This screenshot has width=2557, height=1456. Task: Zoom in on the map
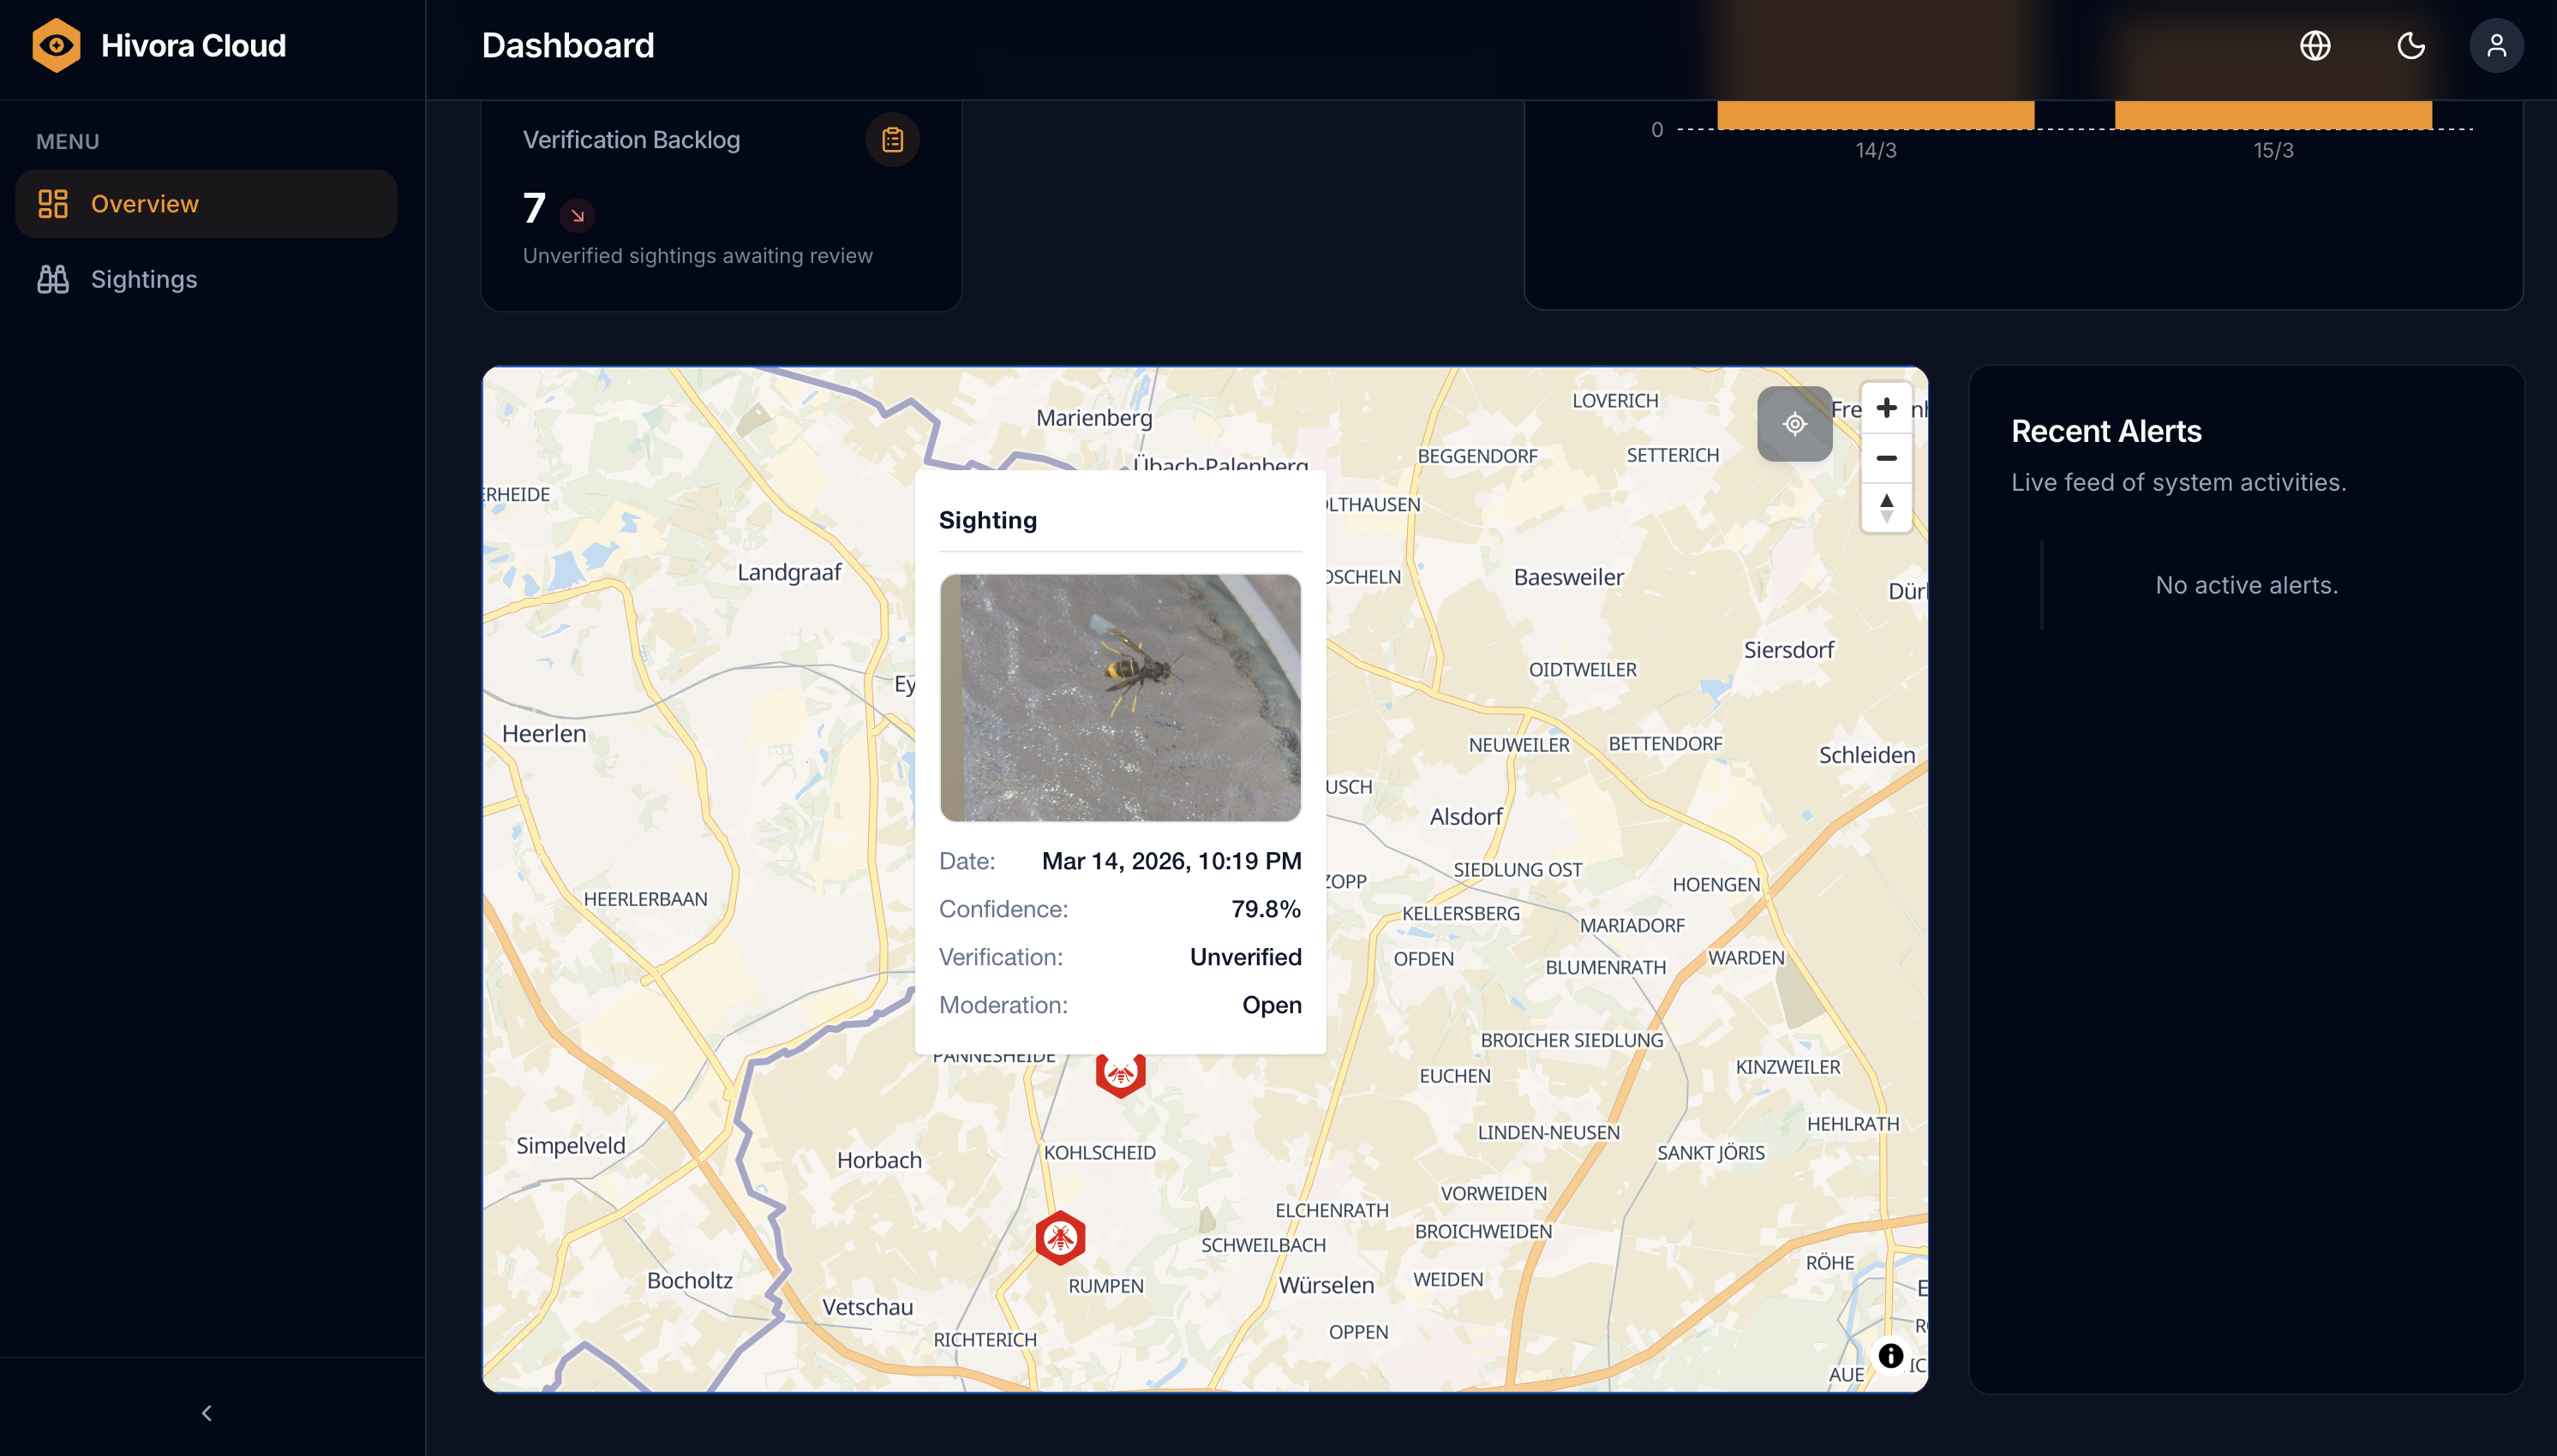click(1886, 408)
